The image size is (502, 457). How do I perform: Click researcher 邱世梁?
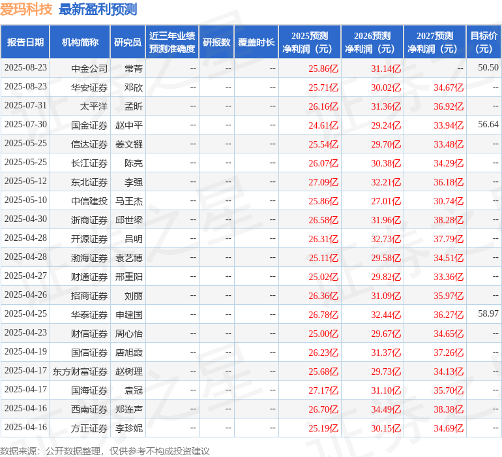click(x=129, y=219)
